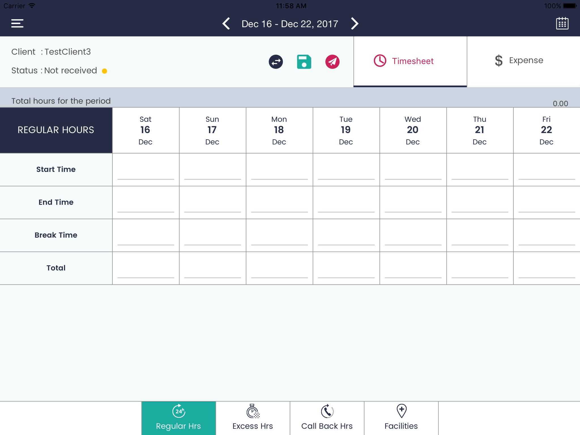Click Break Time field for Fri 22

point(547,235)
